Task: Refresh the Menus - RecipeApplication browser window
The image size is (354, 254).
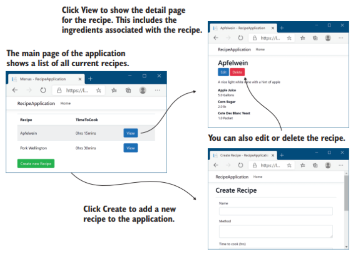Action: pyautogui.click(x=43, y=90)
